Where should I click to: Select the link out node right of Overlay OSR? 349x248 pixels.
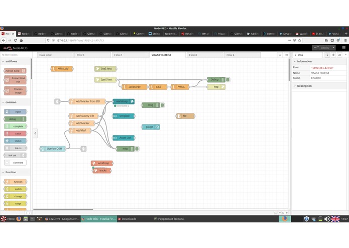click(83, 149)
